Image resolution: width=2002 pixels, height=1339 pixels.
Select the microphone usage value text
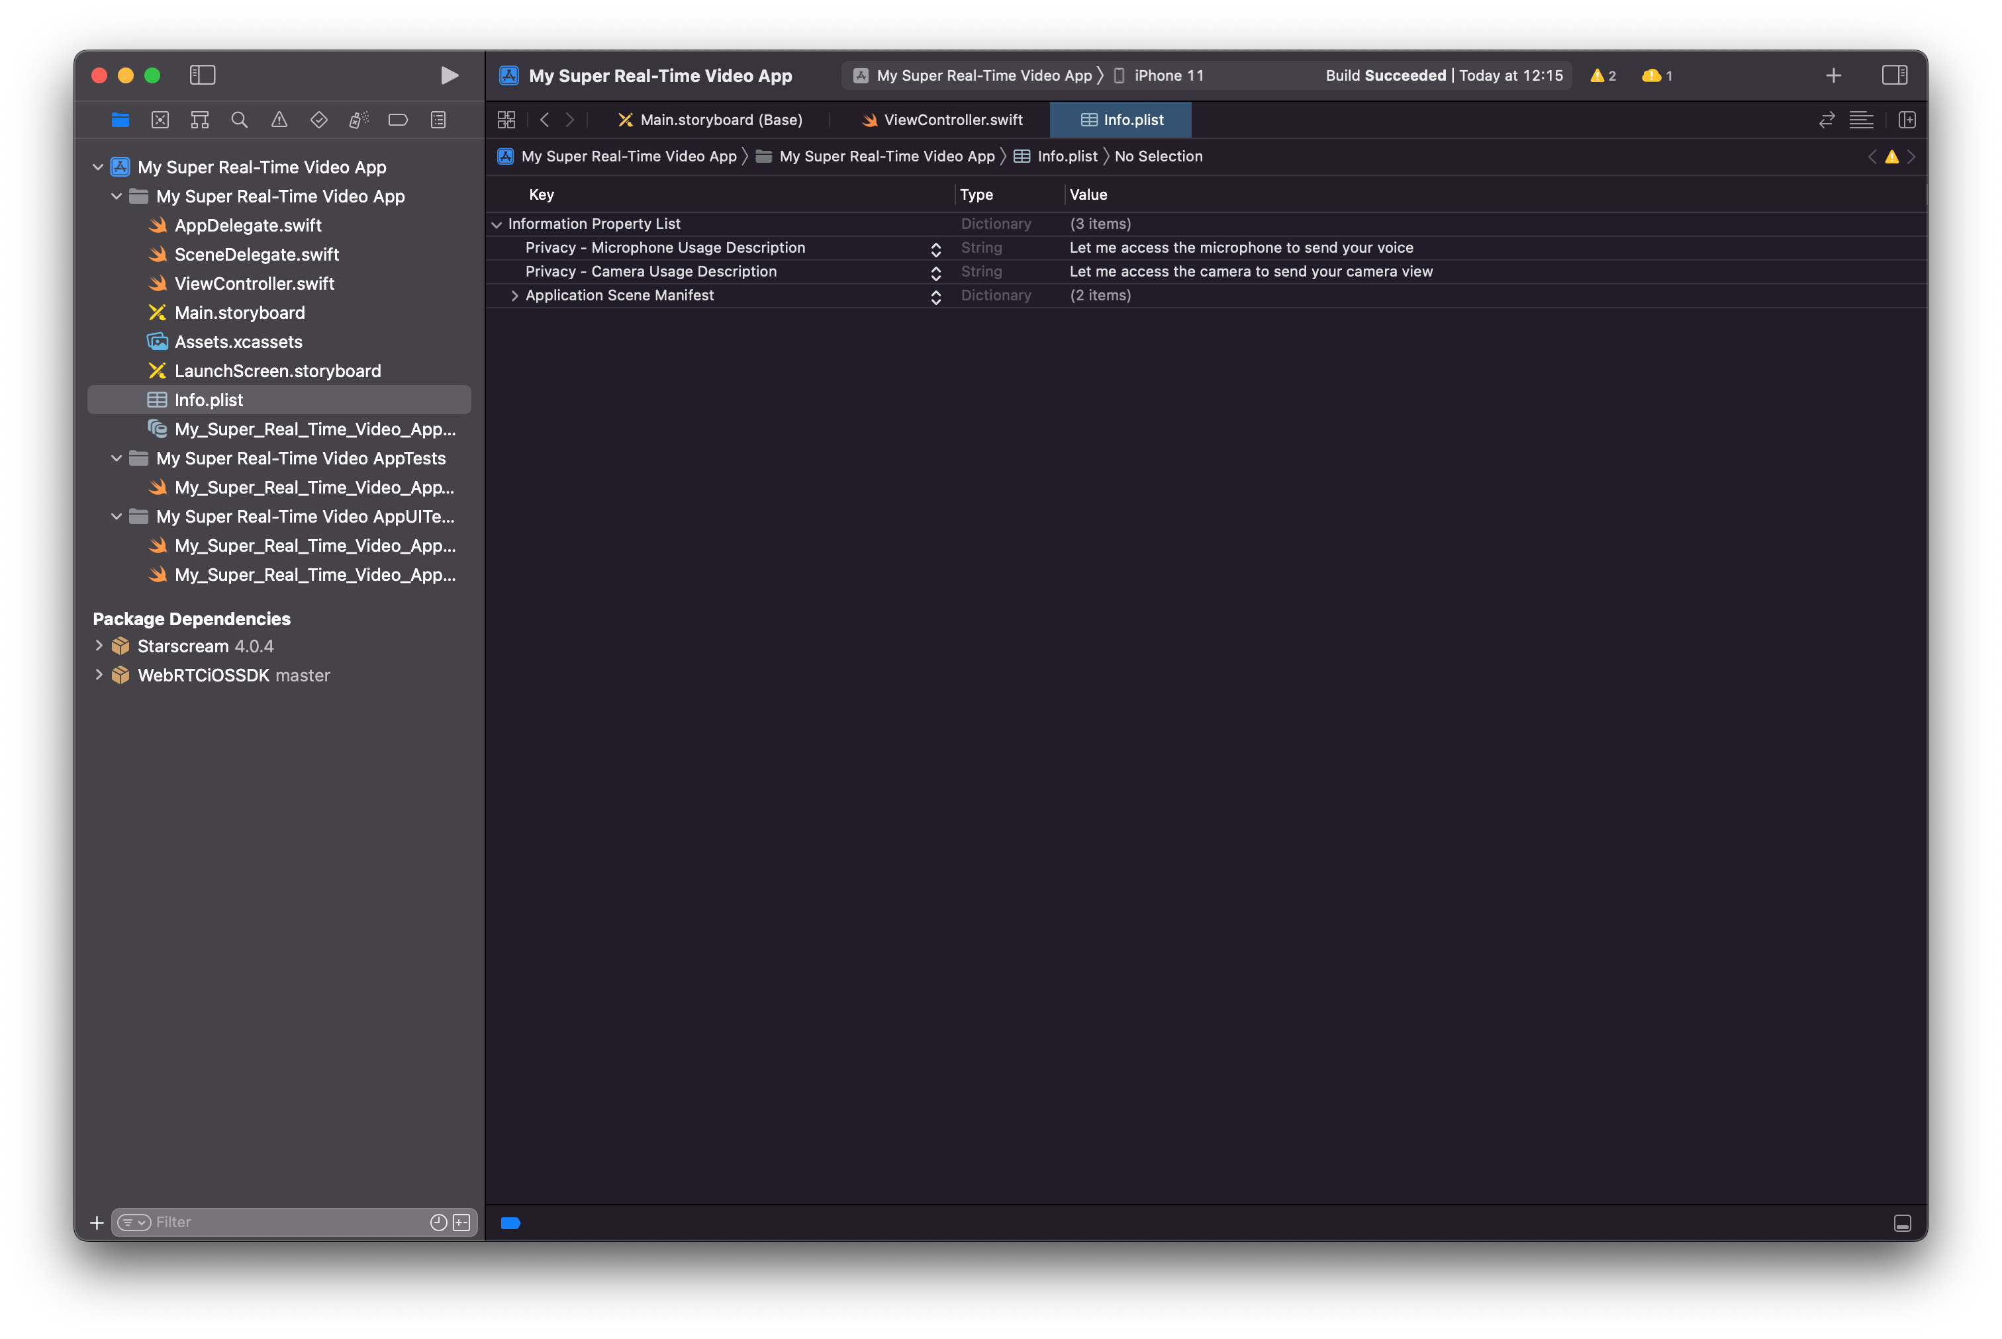tap(1241, 247)
